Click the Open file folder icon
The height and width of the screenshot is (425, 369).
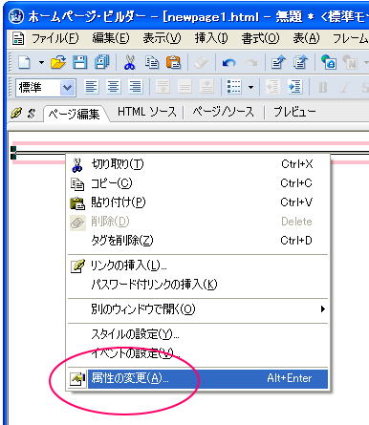(58, 62)
